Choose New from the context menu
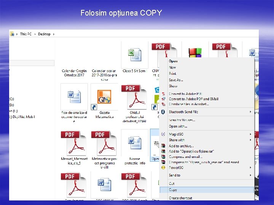The height and width of the screenshot is (205, 274). [172, 67]
